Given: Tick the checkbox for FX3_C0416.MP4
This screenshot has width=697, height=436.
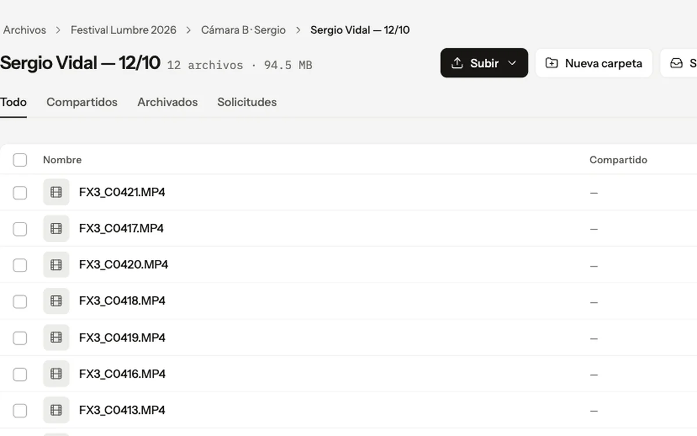Looking at the screenshot, I should pyautogui.click(x=20, y=374).
